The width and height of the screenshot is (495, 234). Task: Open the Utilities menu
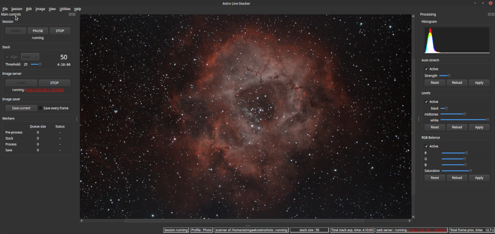(65, 9)
